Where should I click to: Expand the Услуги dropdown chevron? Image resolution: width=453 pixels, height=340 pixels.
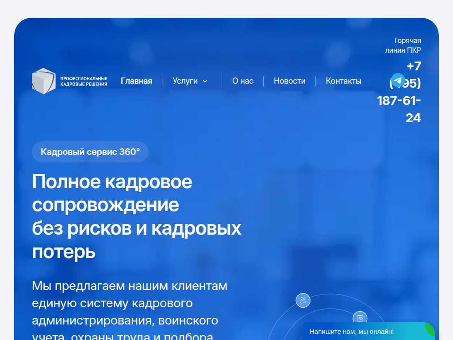[x=205, y=81]
